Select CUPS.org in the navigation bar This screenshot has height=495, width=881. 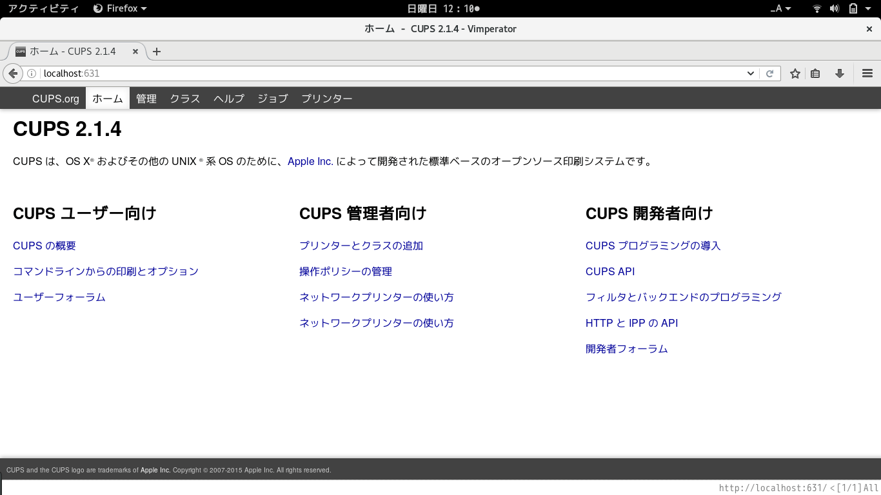tap(55, 98)
